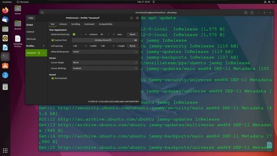The height and width of the screenshot is (156, 277).
Task: Open the Allow blinking text dropdown
Action: point(105,52)
